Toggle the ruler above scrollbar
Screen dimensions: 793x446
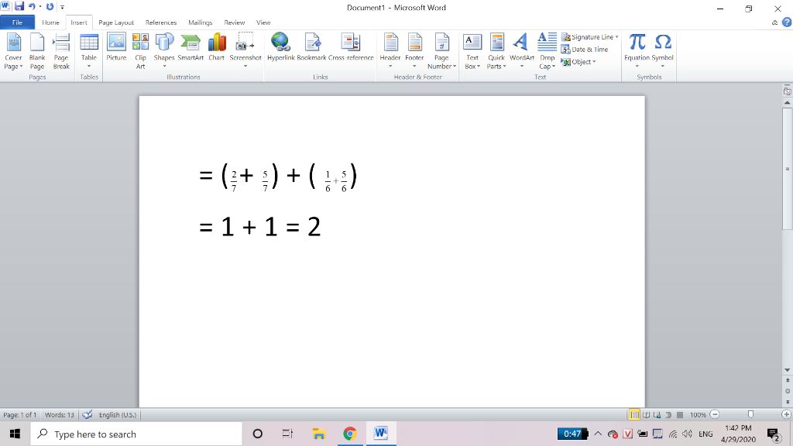pos(788,91)
